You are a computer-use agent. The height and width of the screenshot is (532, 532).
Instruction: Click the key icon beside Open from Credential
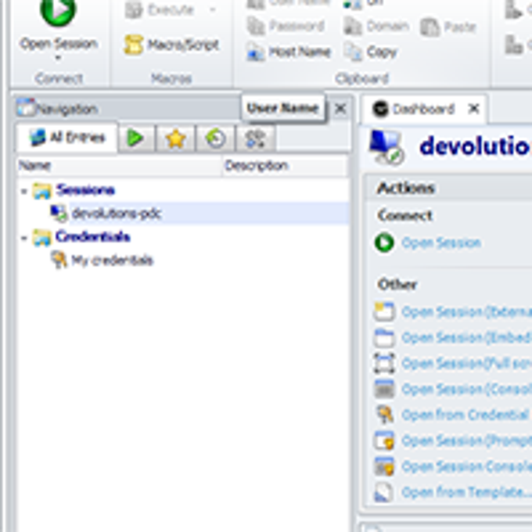click(x=384, y=415)
